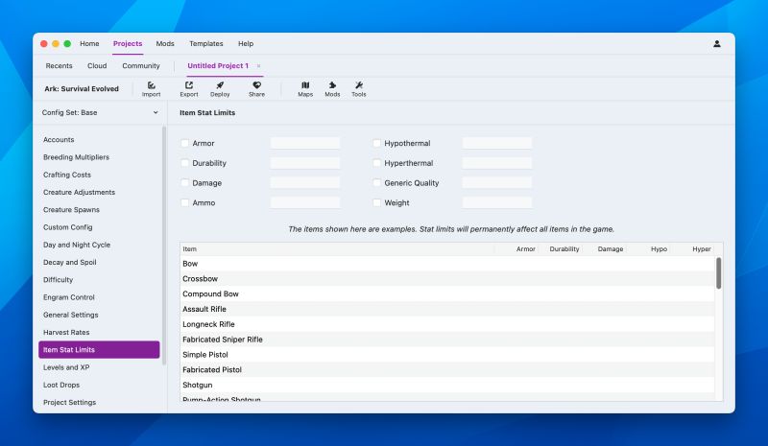
Task: Click the Damage limit input field
Action: pos(305,182)
